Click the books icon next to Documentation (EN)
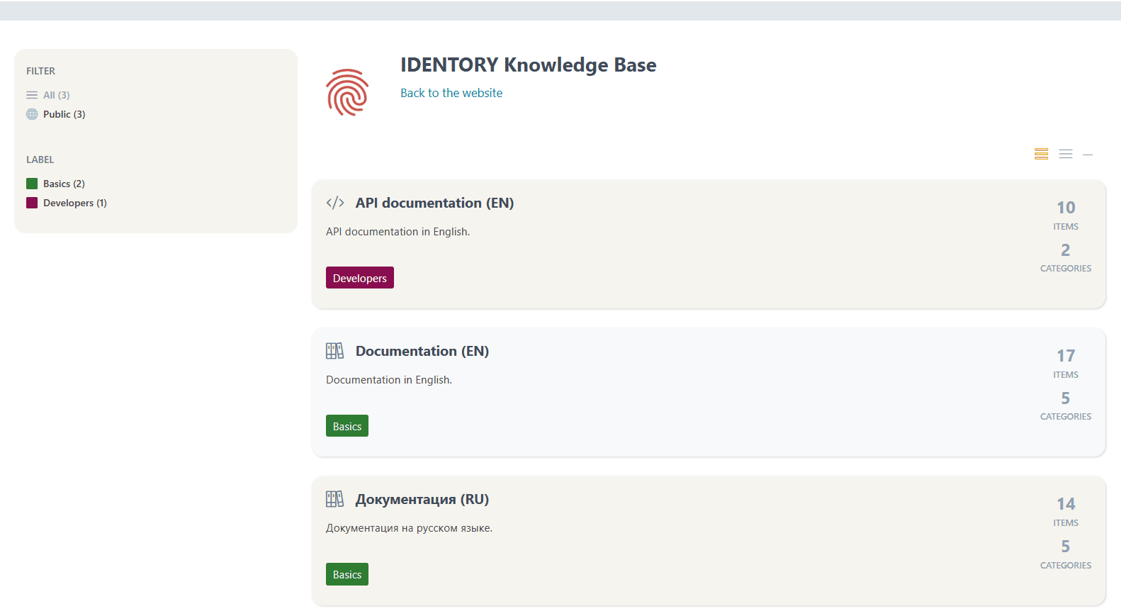 click(334, 351)
